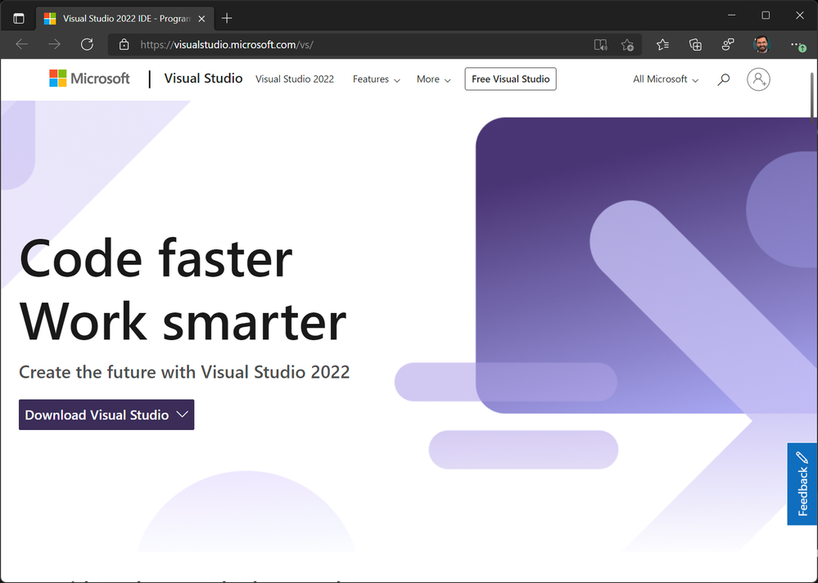This screenshot has width=818, height=583.
Task: Open the tab actions menu icon
Action: tap(19, 18)
